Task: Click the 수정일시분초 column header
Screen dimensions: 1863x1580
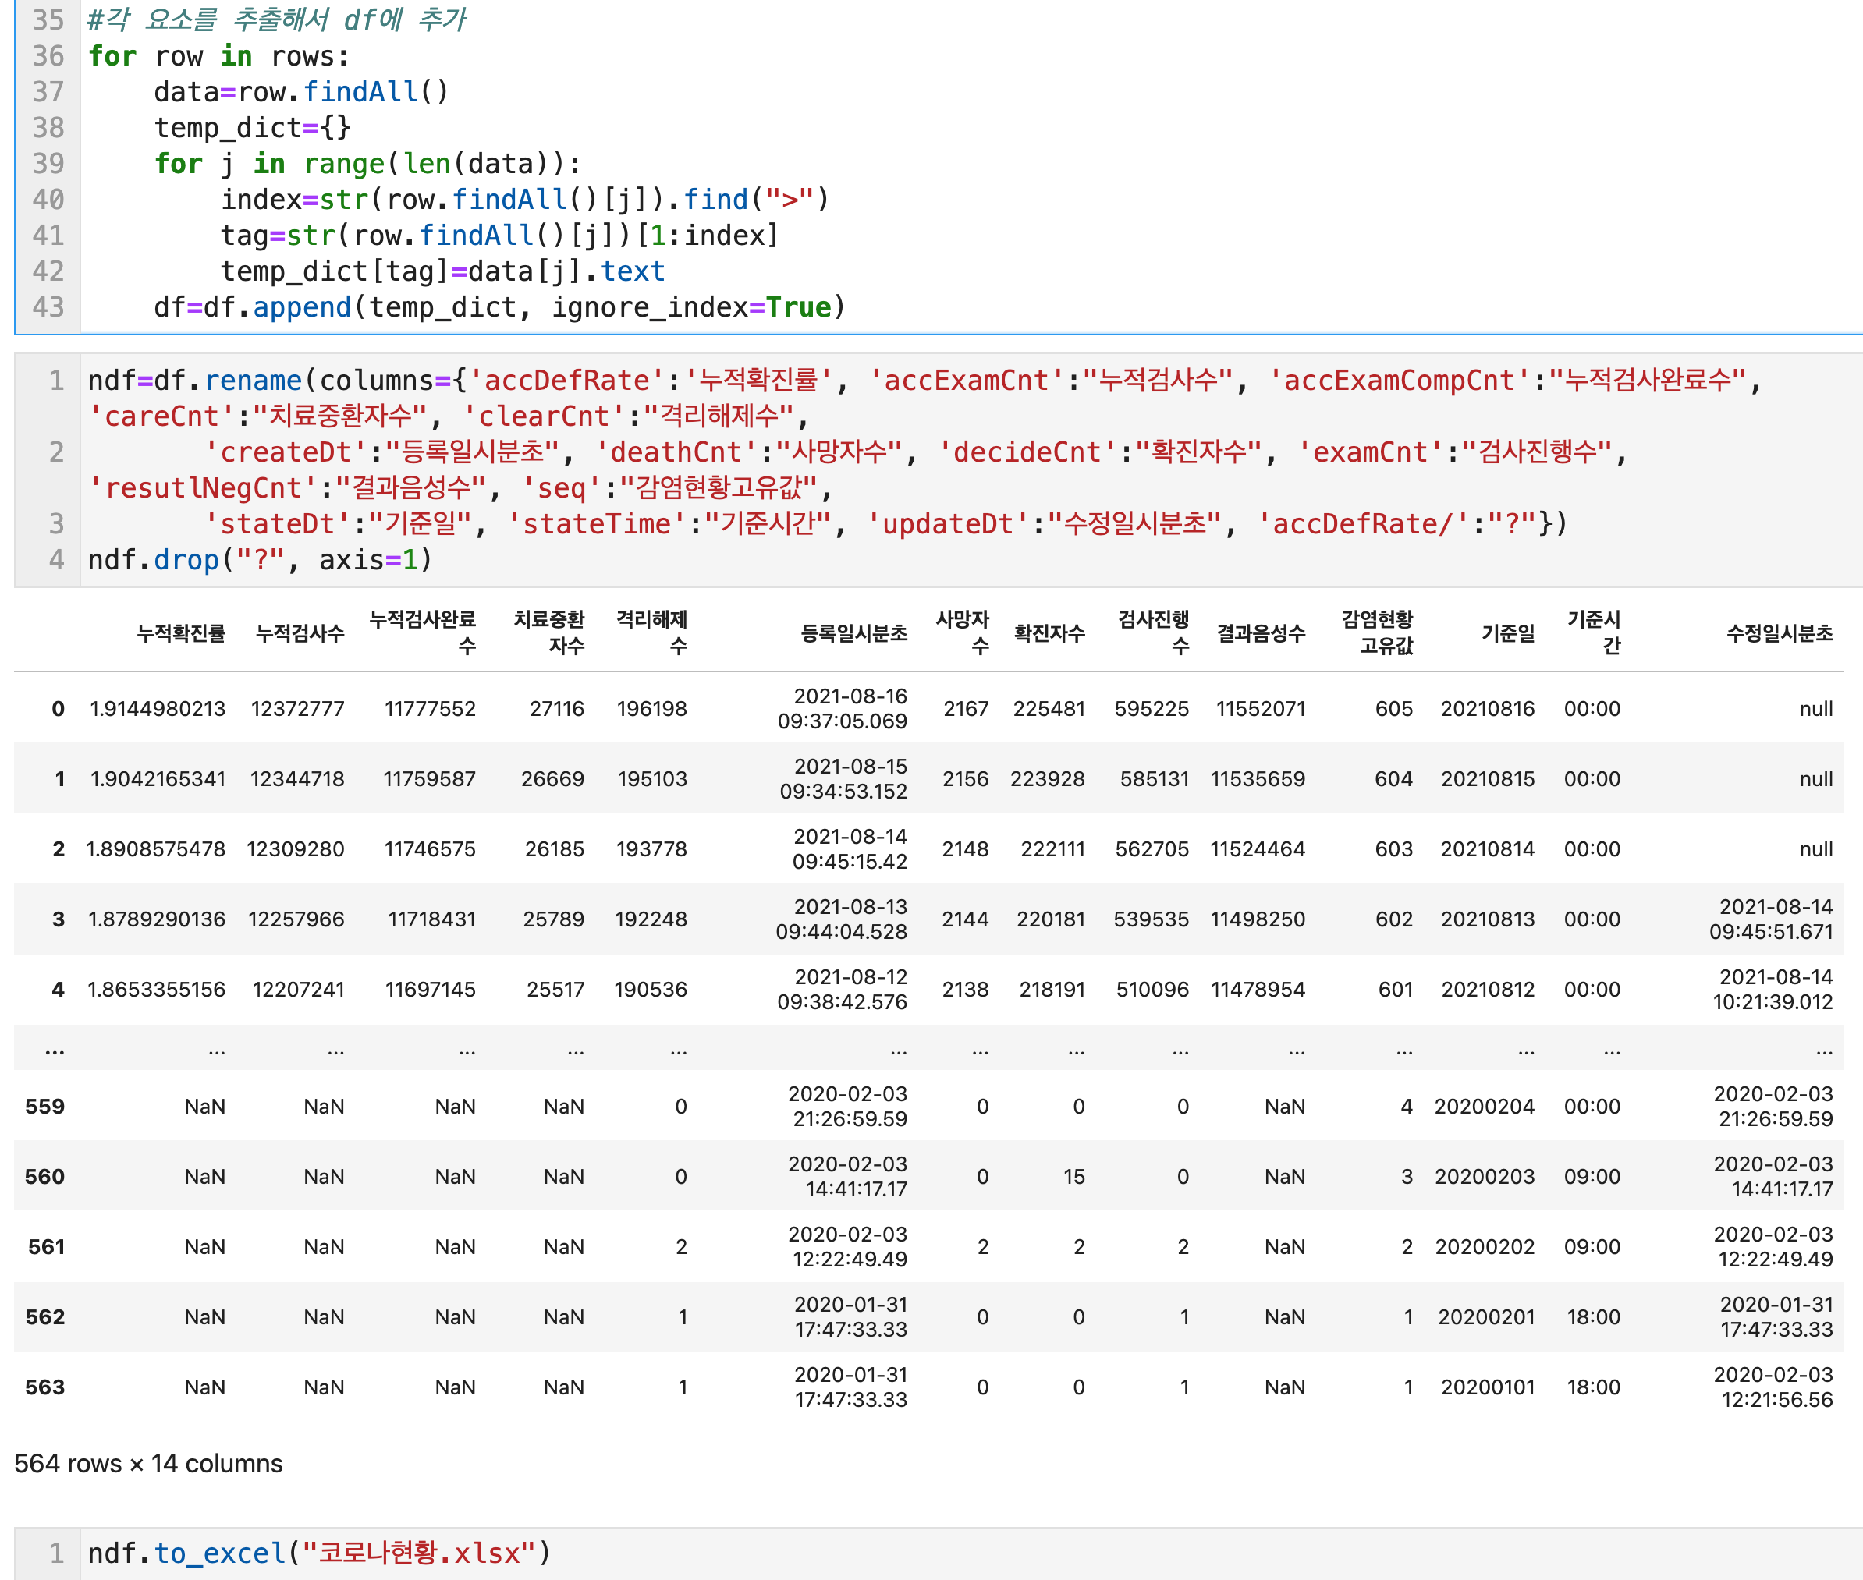Action: [x=1779, y=633]
